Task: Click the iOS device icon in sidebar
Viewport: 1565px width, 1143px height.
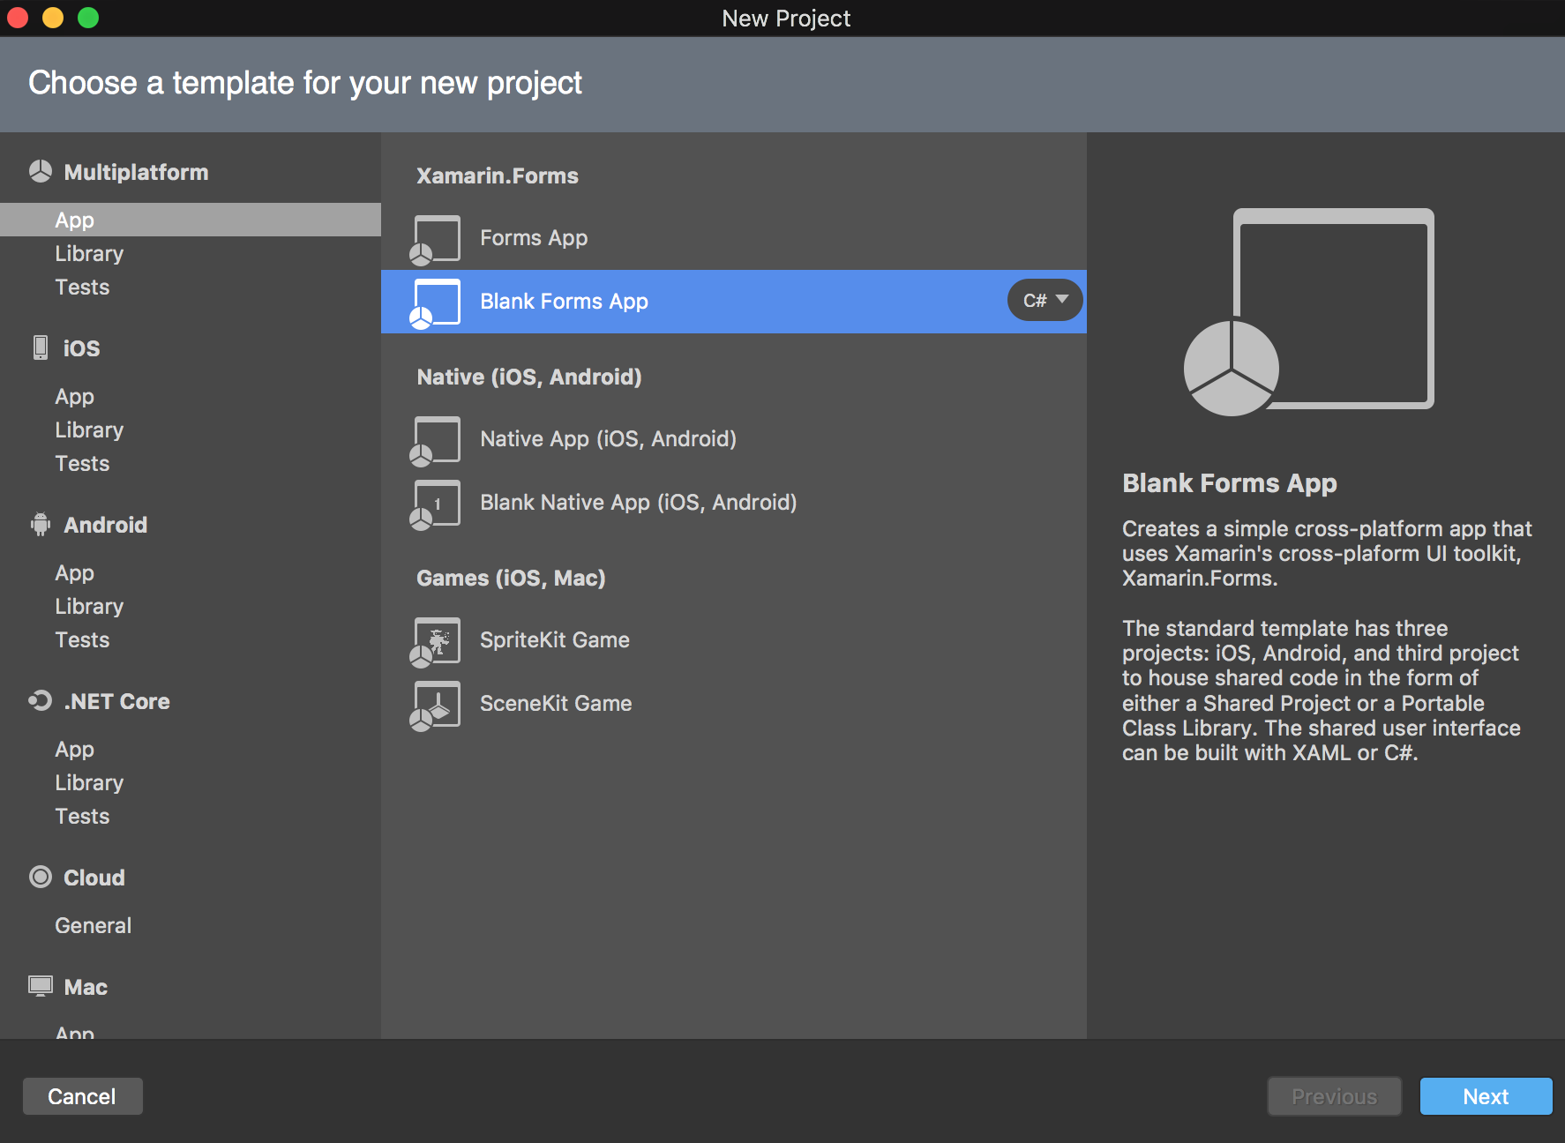Action: tap(40, 347)
